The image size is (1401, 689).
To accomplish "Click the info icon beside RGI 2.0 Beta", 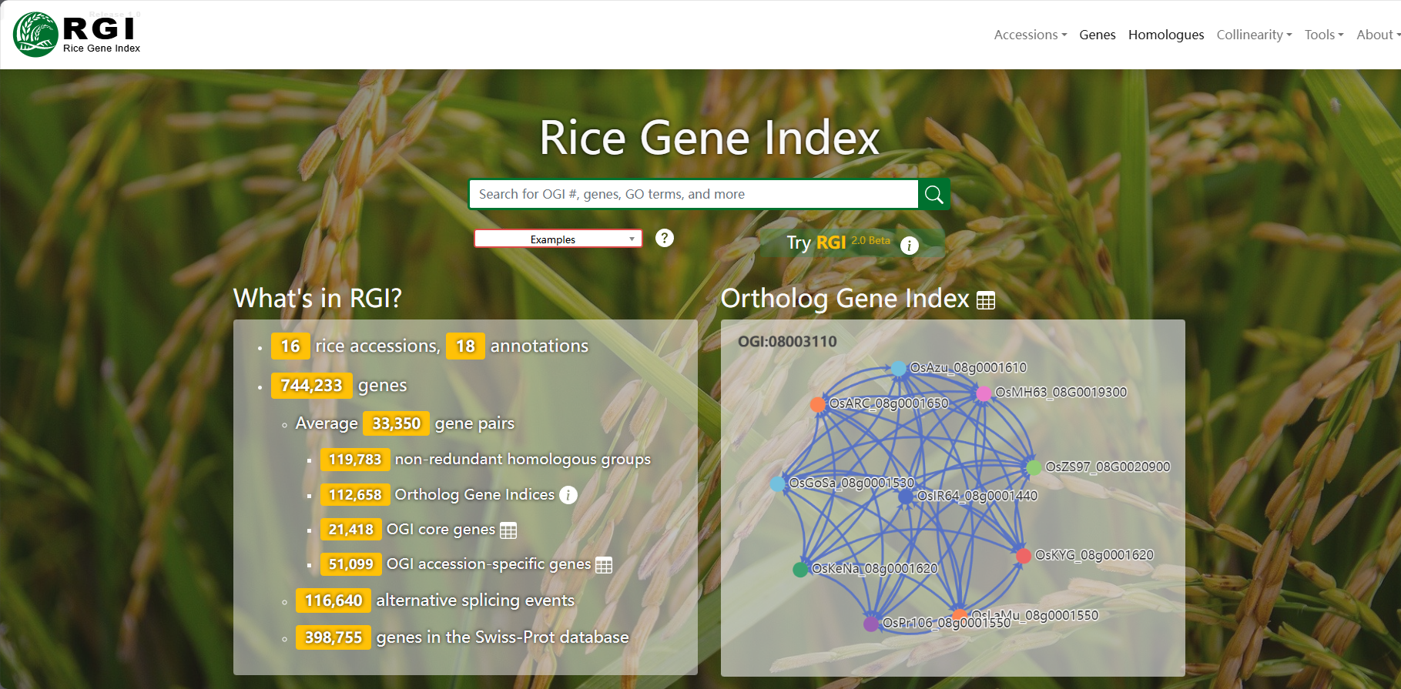I will (909, 246).
